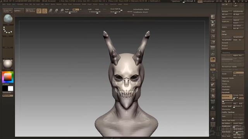Open the Transform menu
This screenshot has height=139, width=248.
pyautogui.click(x=113, y=4)
